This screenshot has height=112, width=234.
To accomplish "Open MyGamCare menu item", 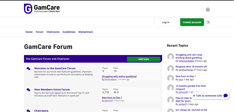I will pyautogui.click(x=86, y=32).
